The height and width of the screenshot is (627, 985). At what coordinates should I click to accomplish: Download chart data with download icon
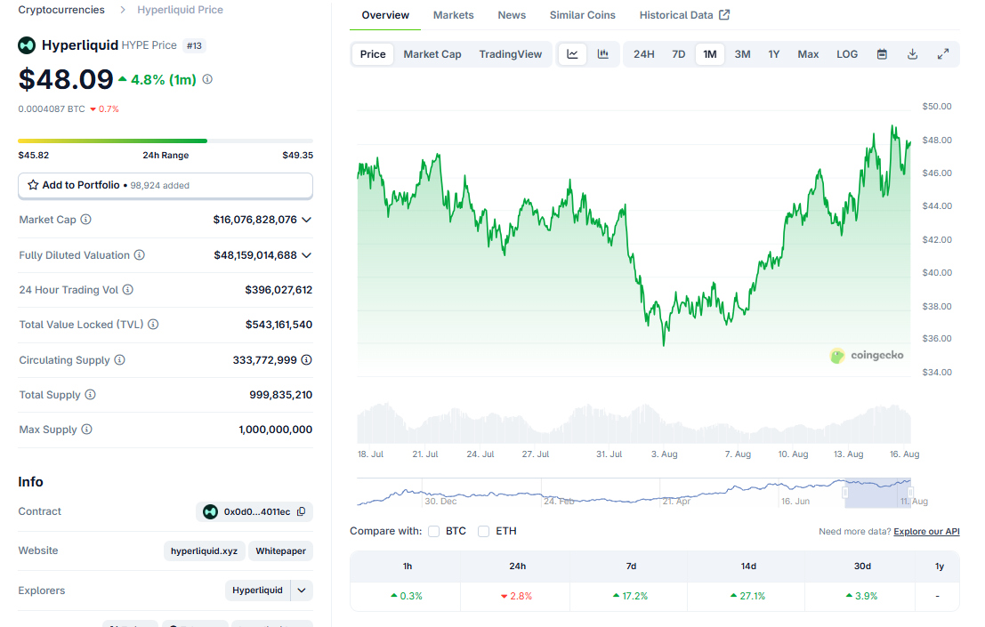(x=912, y=54)
